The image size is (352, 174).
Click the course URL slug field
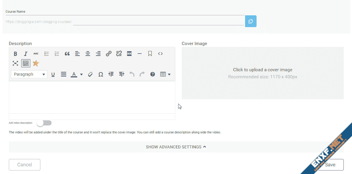point(158,22)
